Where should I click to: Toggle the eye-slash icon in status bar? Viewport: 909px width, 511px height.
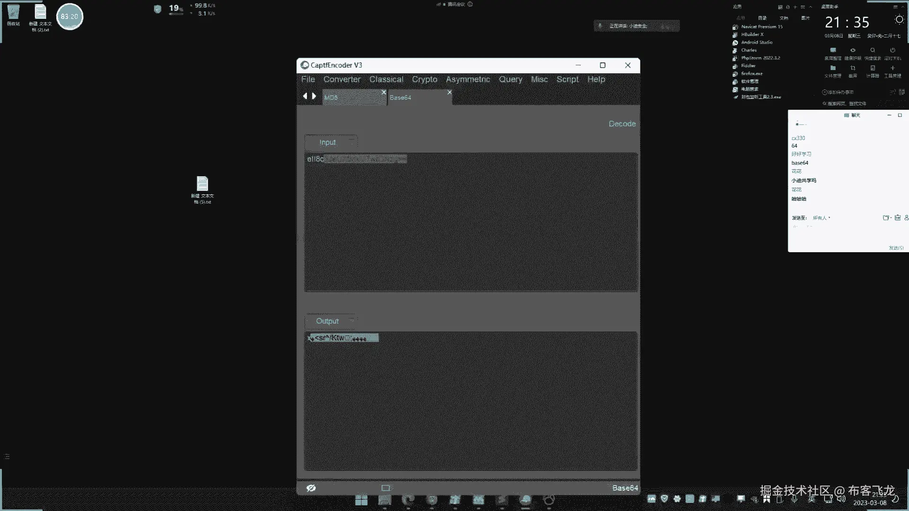[x=311, y=488]
